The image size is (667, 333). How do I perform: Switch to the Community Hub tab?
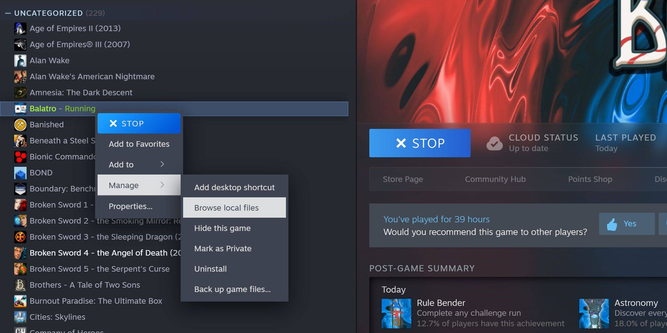click(x=495, y=179)
